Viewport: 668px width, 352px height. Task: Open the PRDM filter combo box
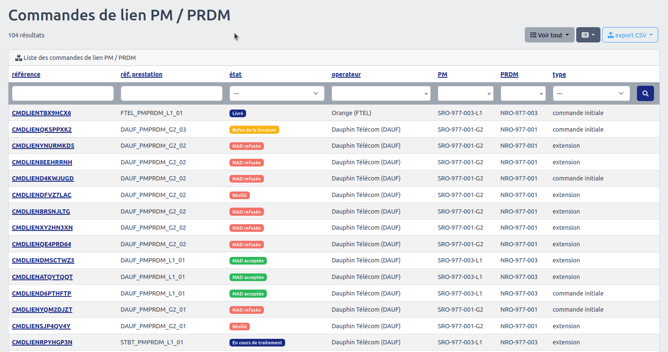pyautogui.click(x=523, y=93)
